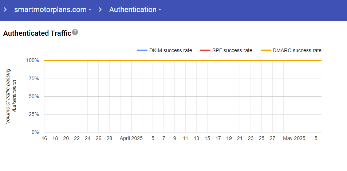Click the 0% y-axis label
Viewport: 347px width, 171px height.
[x=35, y=132]
